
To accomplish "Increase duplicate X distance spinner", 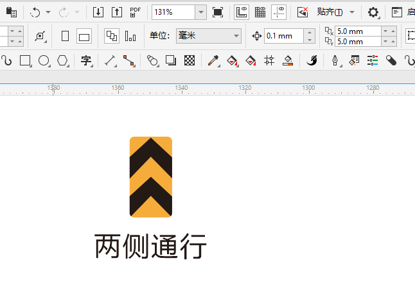I will pyautogui.click(x=393, y=31).
